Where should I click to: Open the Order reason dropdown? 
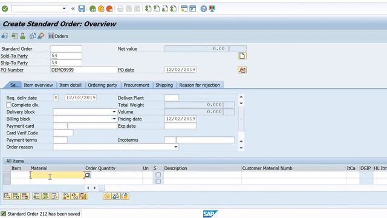(x=176, y=147)
